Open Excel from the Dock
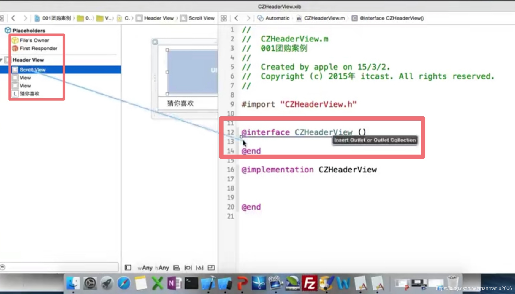Image resolution: width=515 pixels, height=294 pixels. click(157, 283)
